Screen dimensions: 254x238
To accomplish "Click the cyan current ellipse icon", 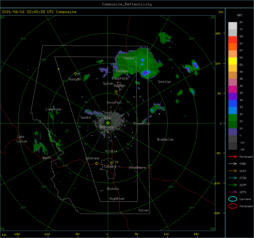I will [x=233, y=199].
